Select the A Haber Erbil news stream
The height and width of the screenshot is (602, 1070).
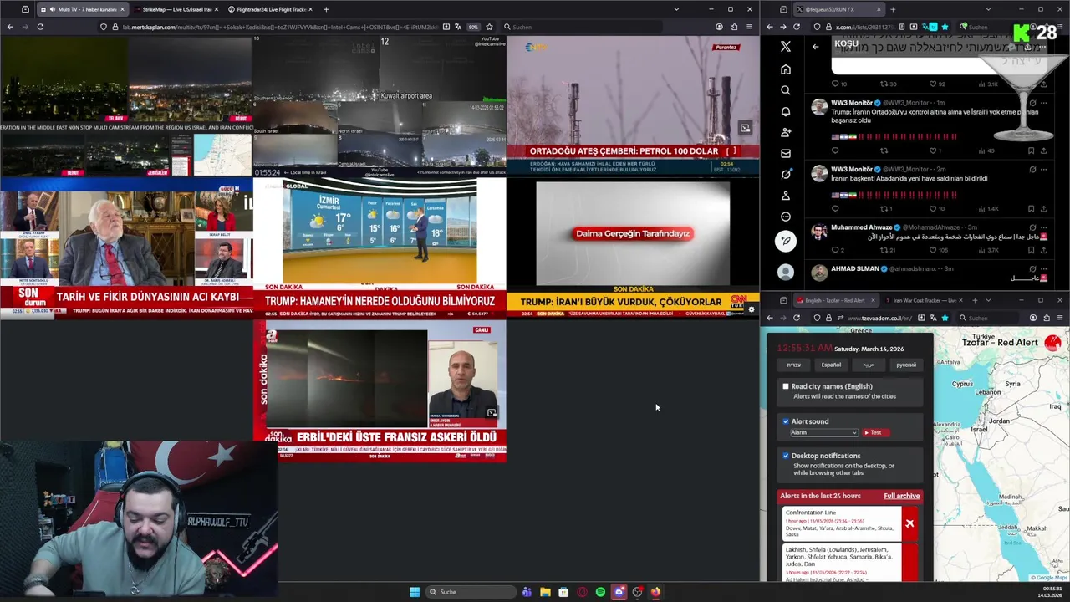(380, 391)
